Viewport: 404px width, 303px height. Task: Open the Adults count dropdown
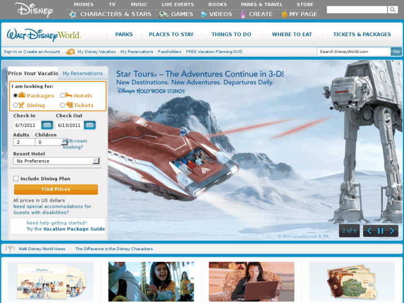pyautogui.click(x=24, y=142)
